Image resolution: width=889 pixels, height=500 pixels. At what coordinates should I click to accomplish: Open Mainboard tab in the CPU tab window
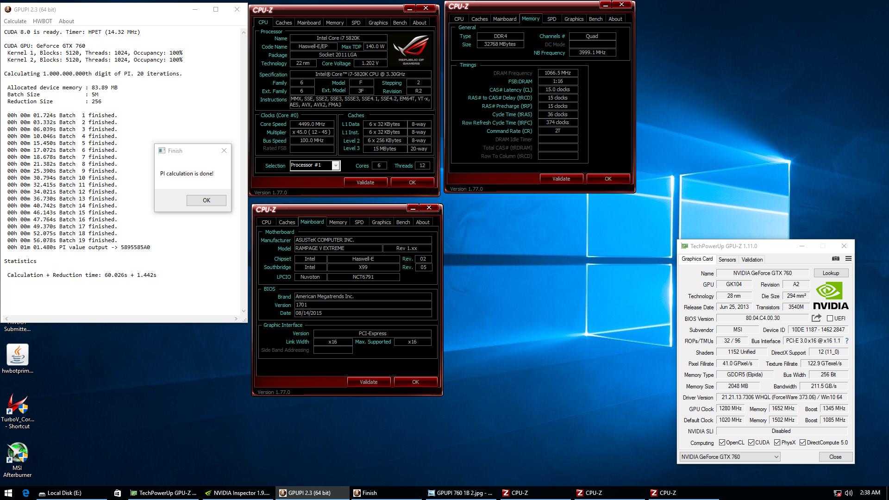(309, 23)
